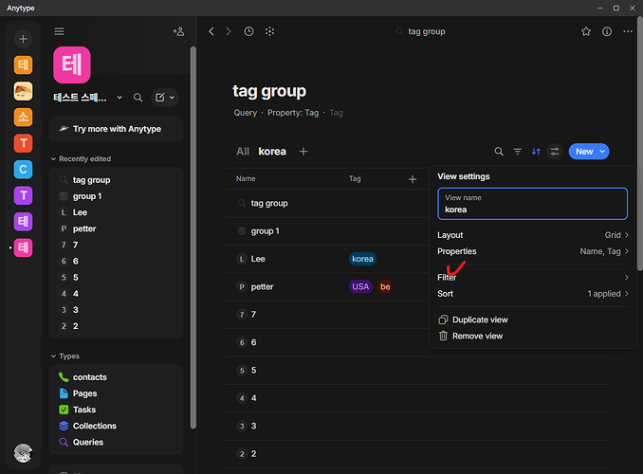
Task: Open the pink 테 space in the sidebar
Action: 23,247
